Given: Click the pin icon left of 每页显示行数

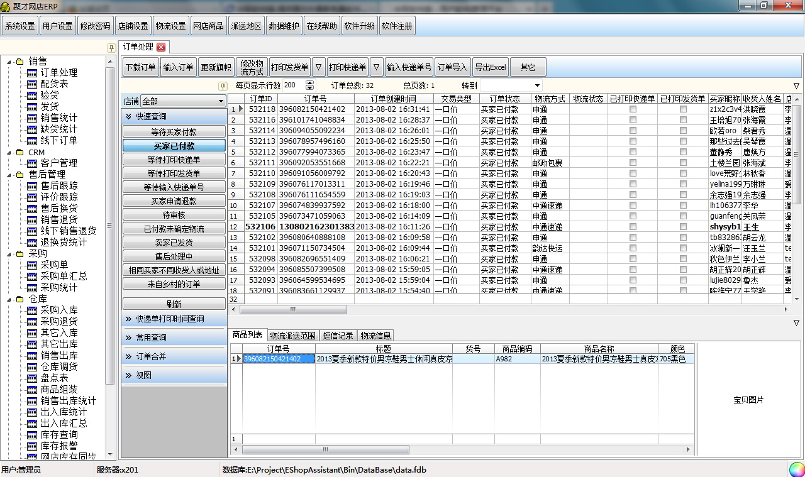Looking at the screenshot, I should pos(222,86).
